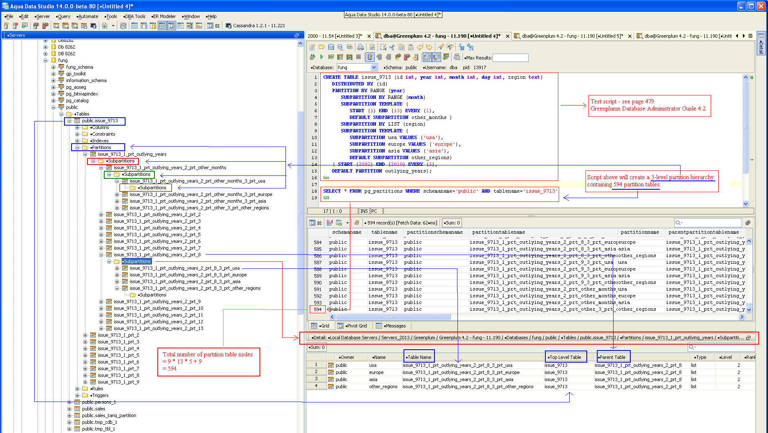
Task: Click the Open folder icon in editor toolbar
Action: [x=321, y=47]
